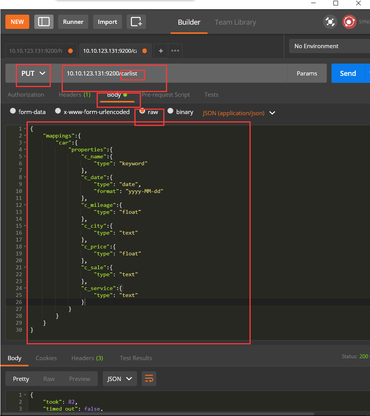Open new window icon button
The width and height of the screenshot is (370, 416).
[x=136, y=22]
